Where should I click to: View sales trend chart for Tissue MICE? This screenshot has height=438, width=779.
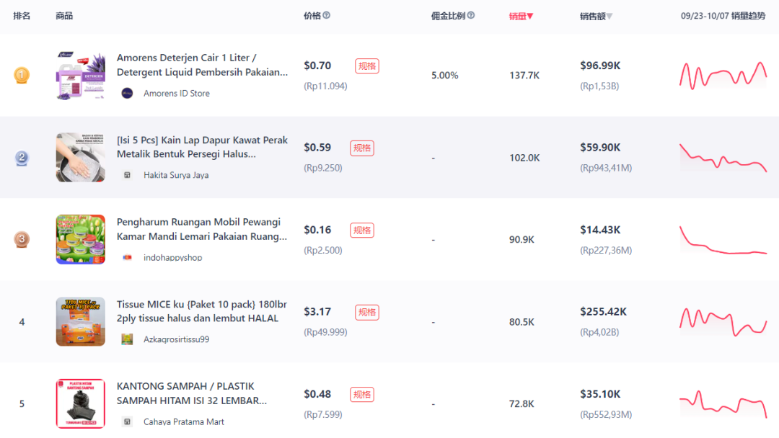click(723, 321)
